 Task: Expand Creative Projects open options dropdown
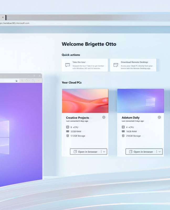pyautogui.click(x=104, y=152)
